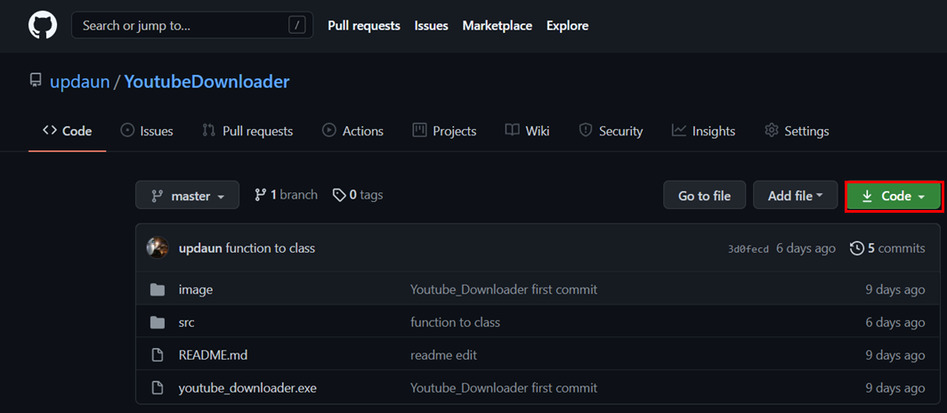
Task: Open the green Code dropdown
Action: coord(894,196)
